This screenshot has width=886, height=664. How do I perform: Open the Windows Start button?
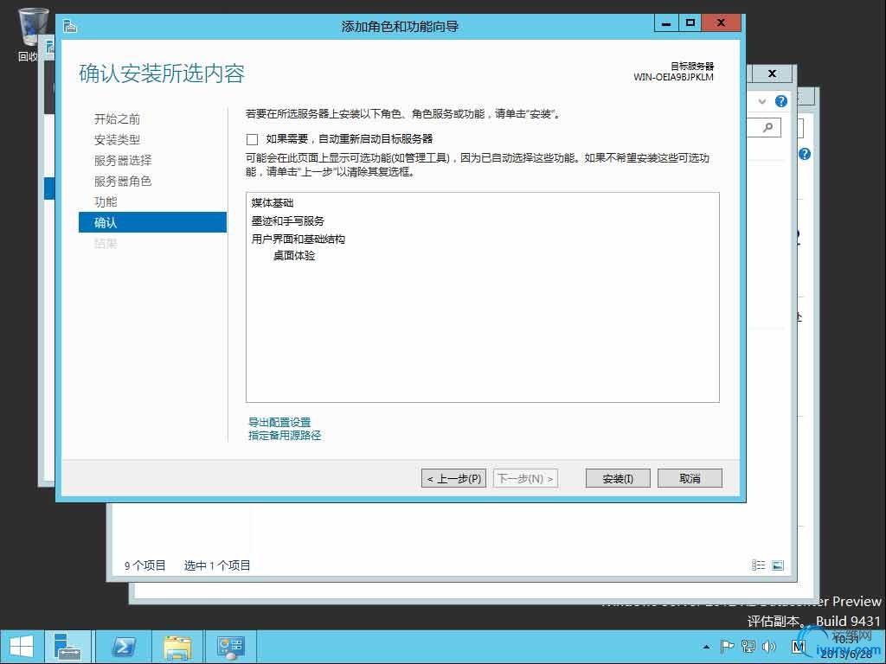pos(21,647)
